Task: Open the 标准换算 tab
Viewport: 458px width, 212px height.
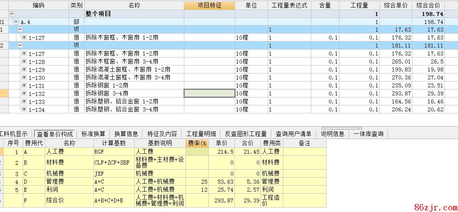Action: 93,134
